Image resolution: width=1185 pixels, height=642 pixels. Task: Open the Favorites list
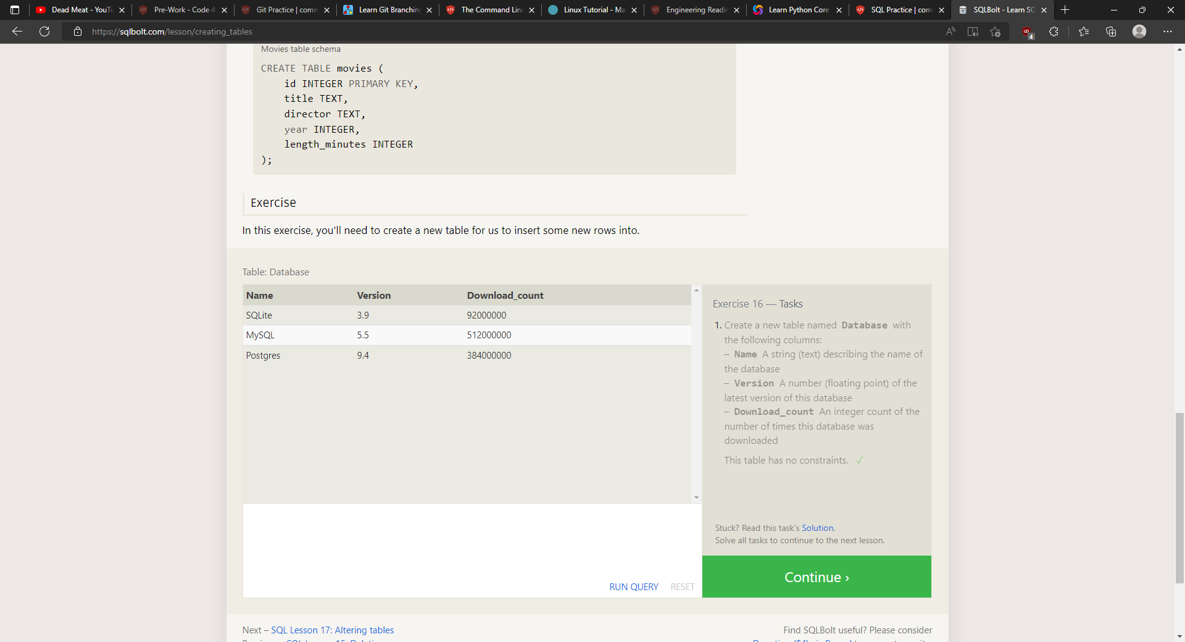click(x=1084, y=31)
